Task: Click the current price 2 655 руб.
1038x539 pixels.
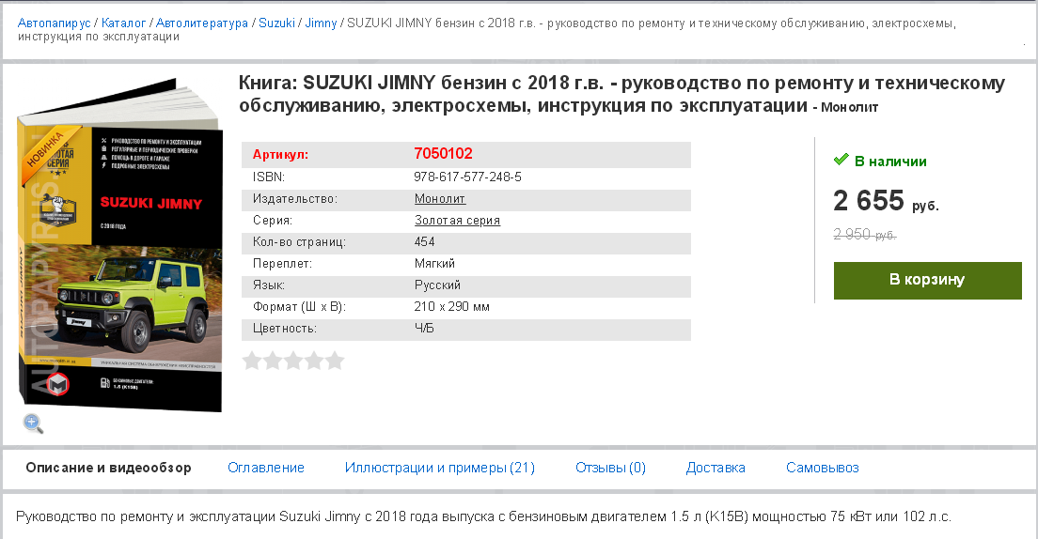Action: pyautogui.click(x=886, y=200)
